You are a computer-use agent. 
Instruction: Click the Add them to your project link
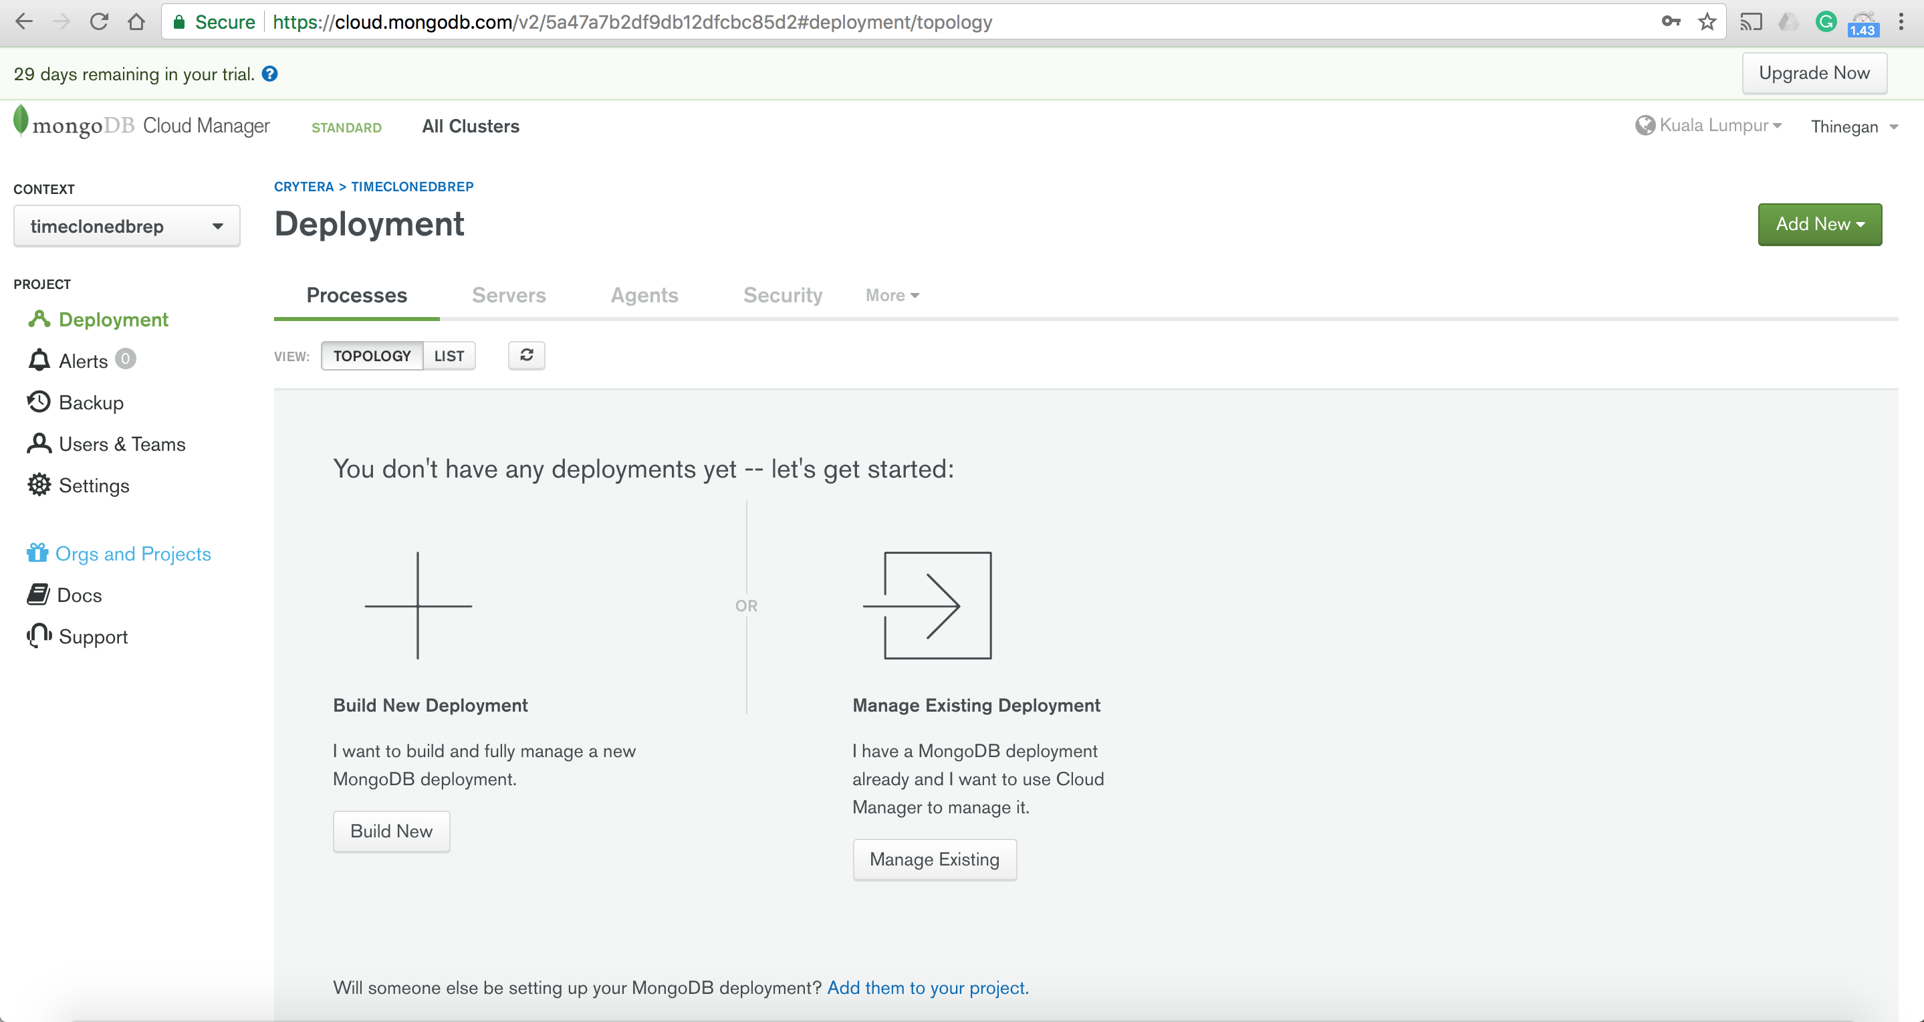pyautogui.click(x=928, y=988)
